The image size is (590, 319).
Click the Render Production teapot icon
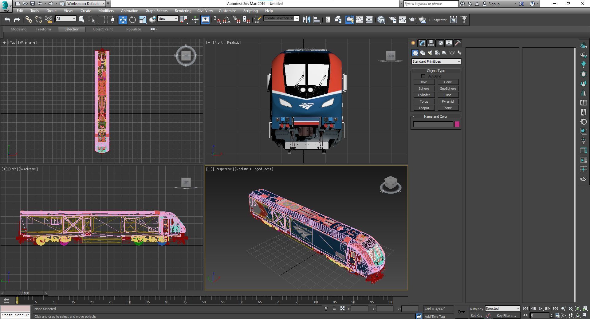coord(412,20)
